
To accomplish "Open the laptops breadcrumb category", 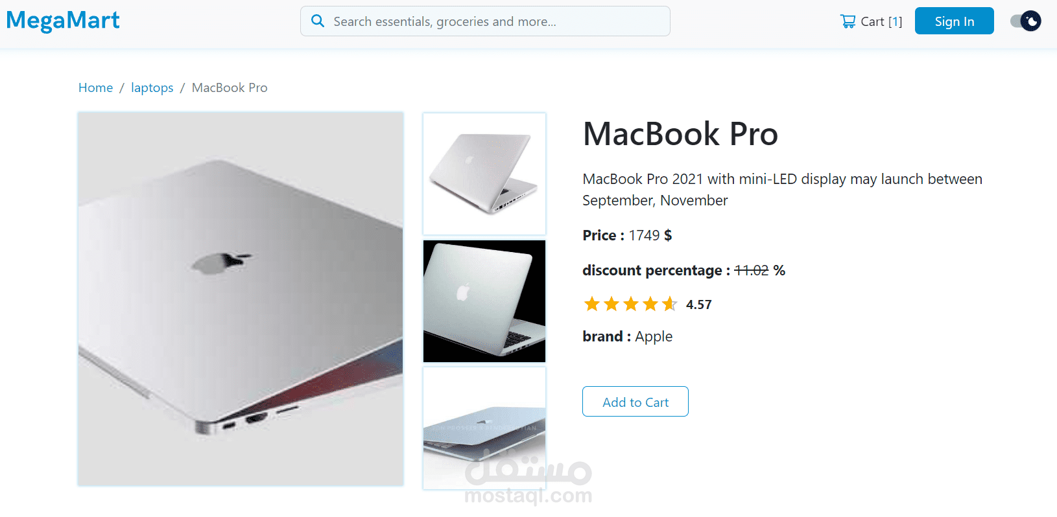I will [x=152, y=87].
